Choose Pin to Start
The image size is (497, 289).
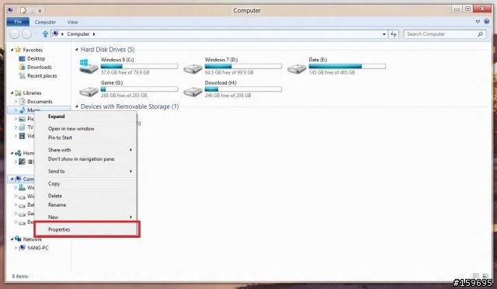[85, 138]
